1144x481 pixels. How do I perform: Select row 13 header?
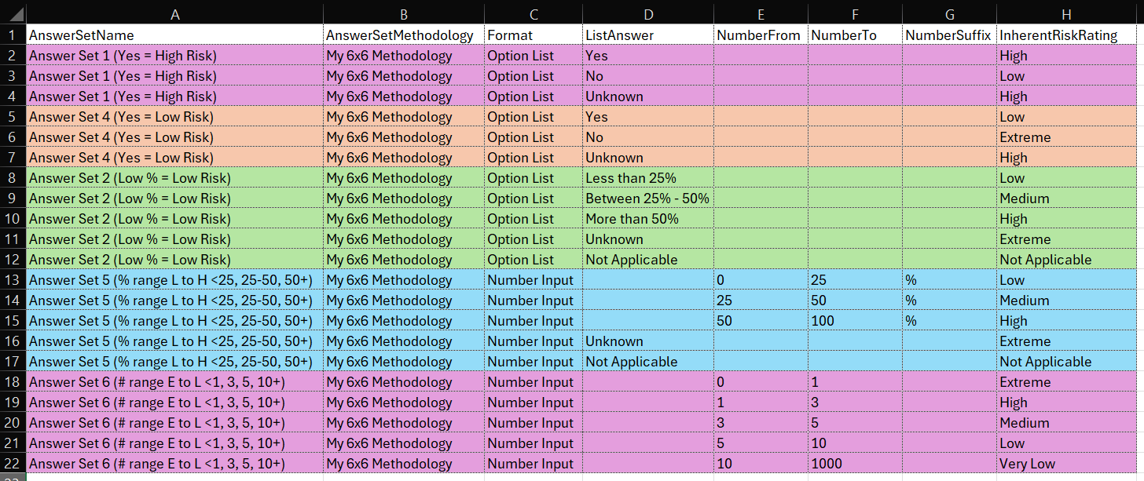[x=13, y=280]
